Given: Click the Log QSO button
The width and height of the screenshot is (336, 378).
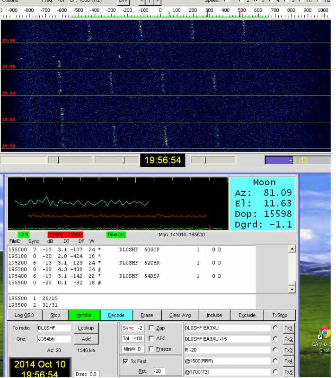Looking at the screenshot, I should [x=25, y=315].
